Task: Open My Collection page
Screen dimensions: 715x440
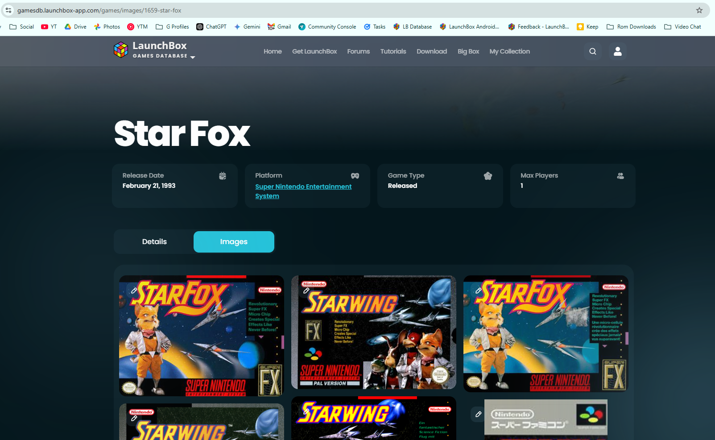Action: 510,51
